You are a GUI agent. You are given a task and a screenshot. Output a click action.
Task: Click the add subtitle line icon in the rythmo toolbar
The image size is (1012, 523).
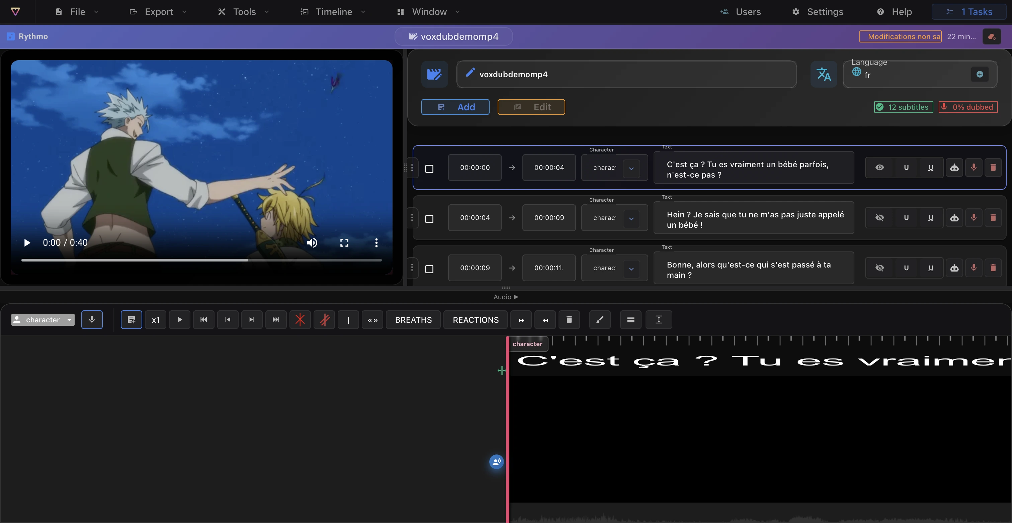(132, 320)
